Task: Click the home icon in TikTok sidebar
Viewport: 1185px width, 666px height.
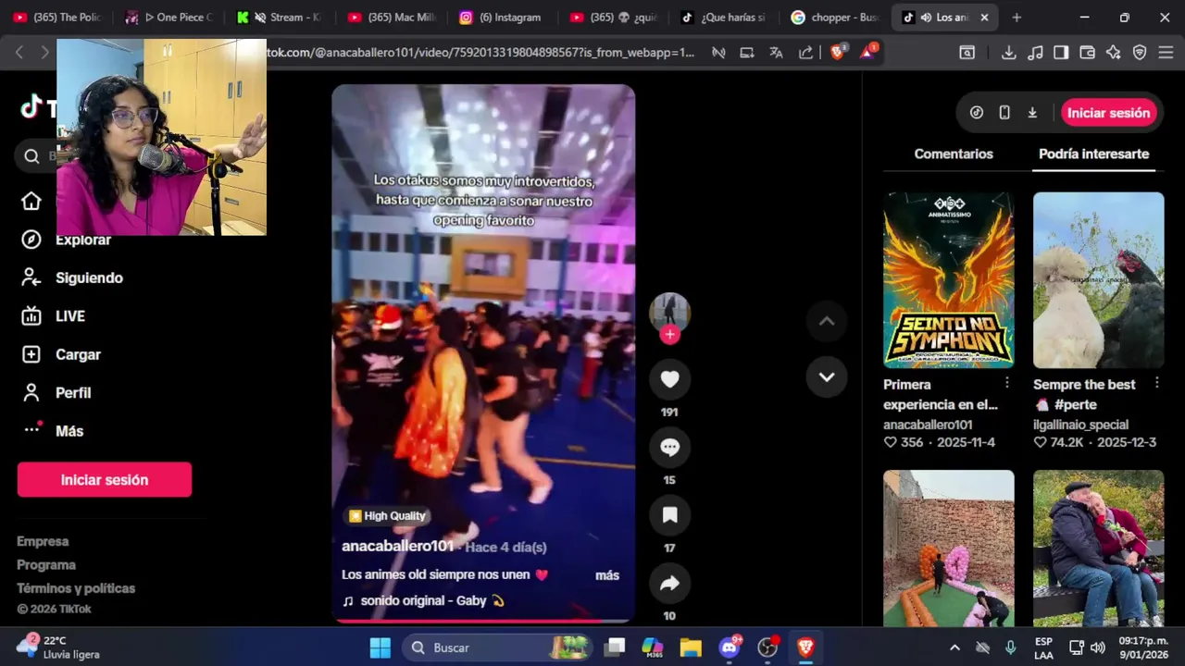Action: (x=31, y=201)
